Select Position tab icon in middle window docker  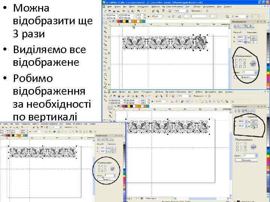click(237, 111)
